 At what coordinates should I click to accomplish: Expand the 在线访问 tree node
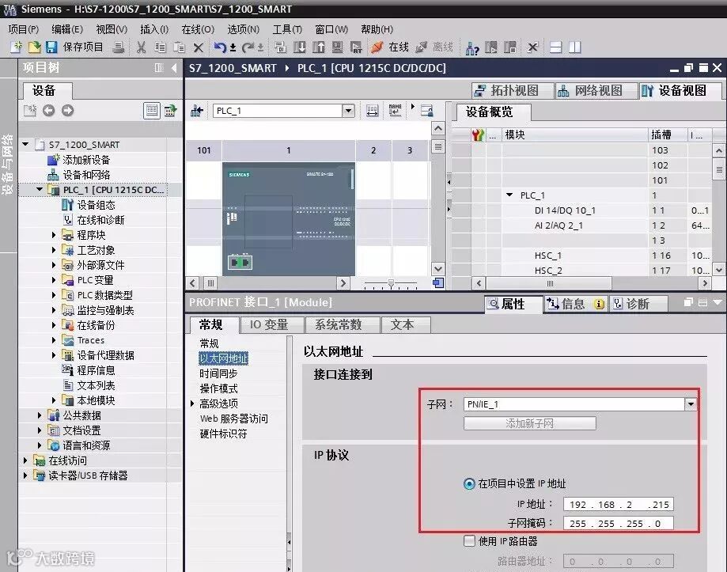25,460
